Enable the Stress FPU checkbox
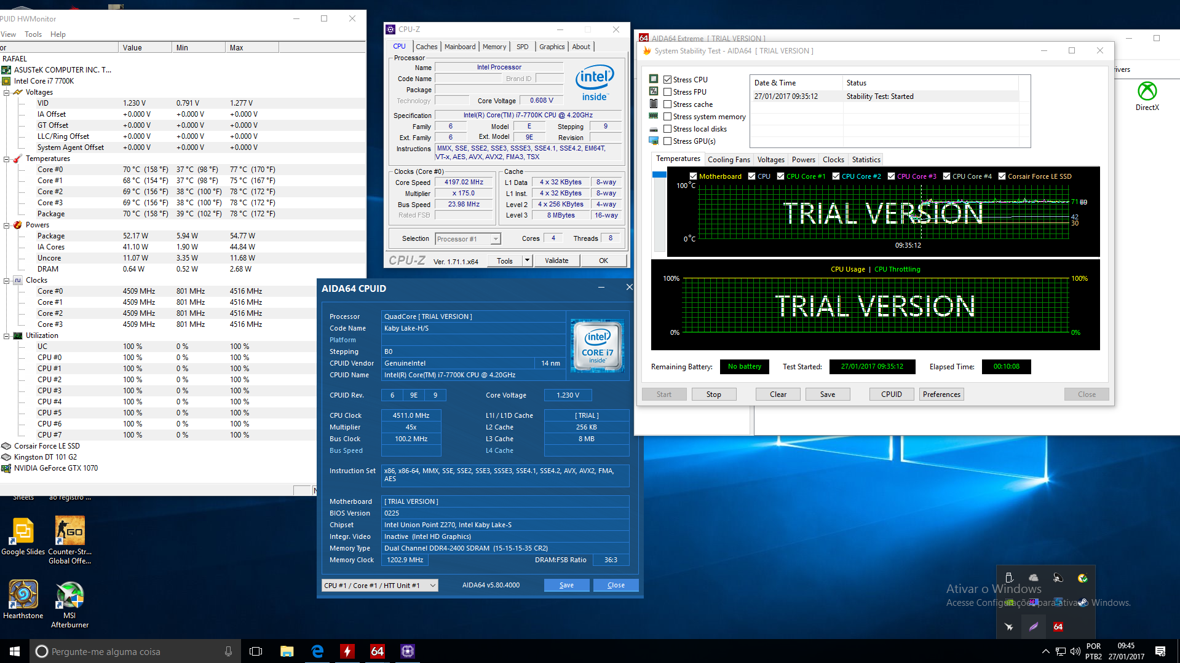The height and width of the screenshot is (663, 1180). pos(667,92)
